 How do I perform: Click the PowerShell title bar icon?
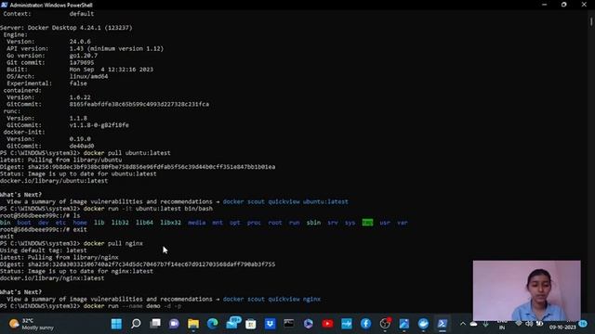coord(4,5)
